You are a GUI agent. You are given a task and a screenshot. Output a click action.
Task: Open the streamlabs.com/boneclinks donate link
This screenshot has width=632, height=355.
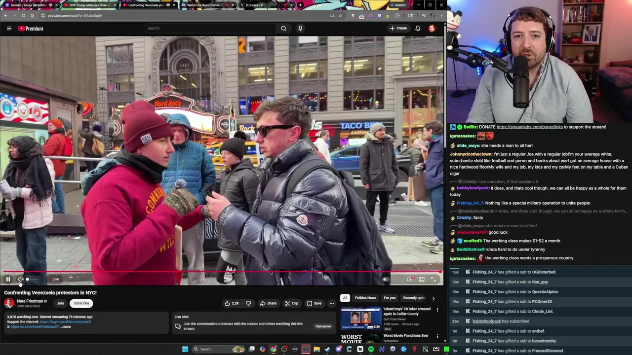[x=529, y=127]
